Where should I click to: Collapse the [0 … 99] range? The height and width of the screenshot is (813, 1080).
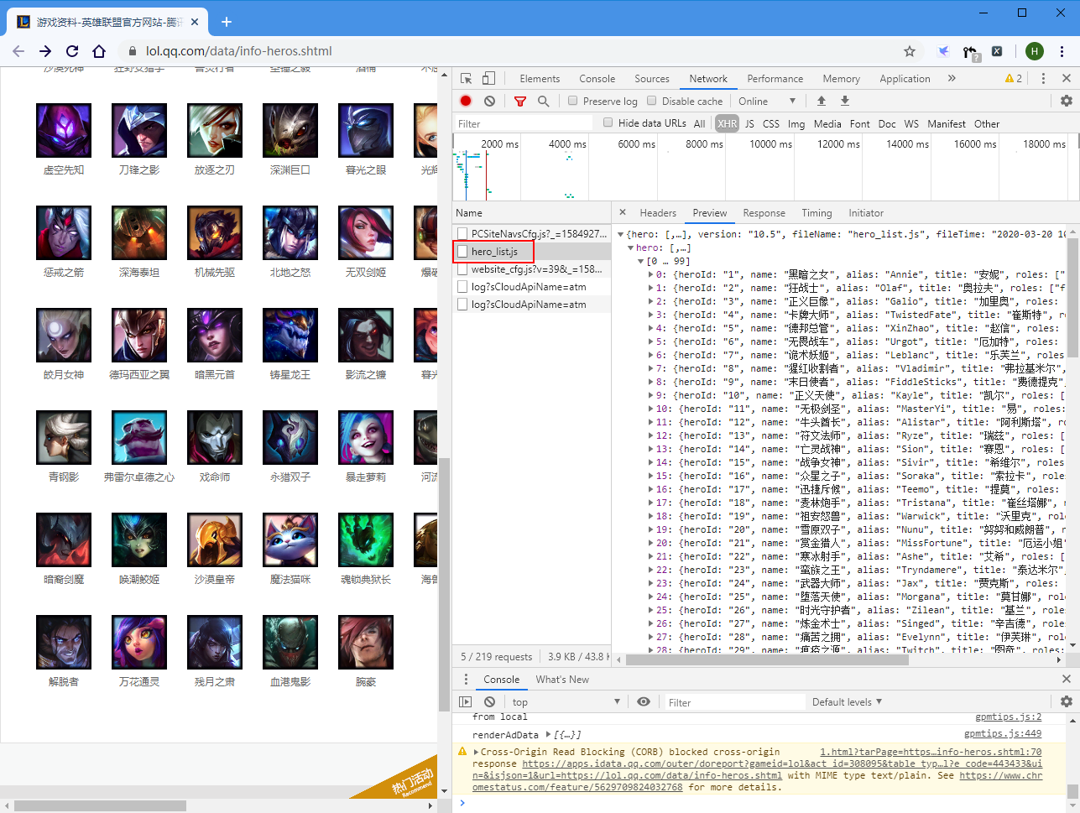641,262
